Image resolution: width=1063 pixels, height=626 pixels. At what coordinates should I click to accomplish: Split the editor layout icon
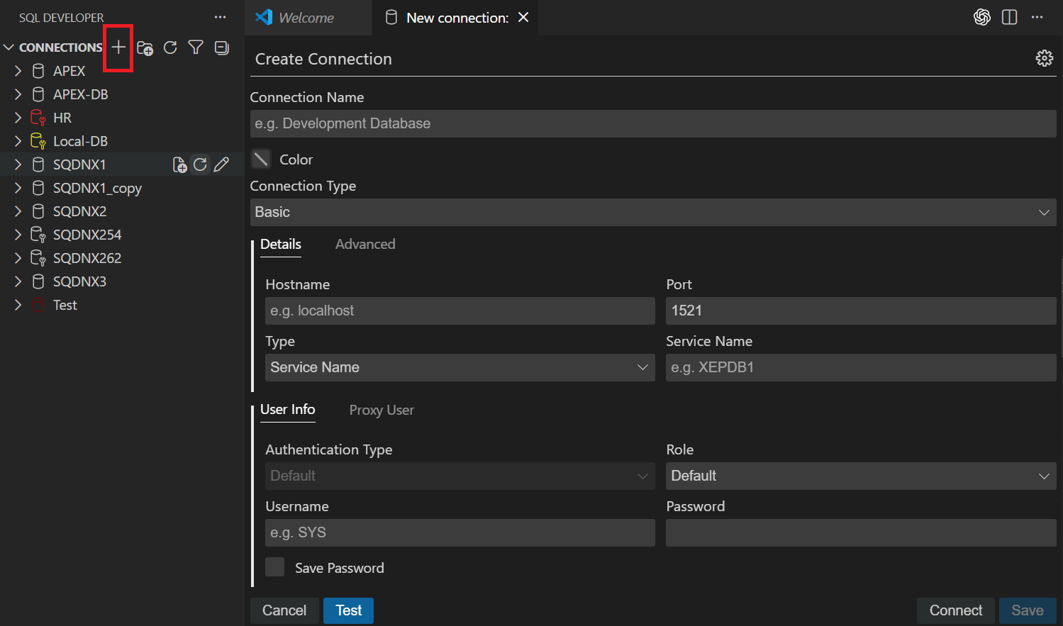click(1010, 17)
